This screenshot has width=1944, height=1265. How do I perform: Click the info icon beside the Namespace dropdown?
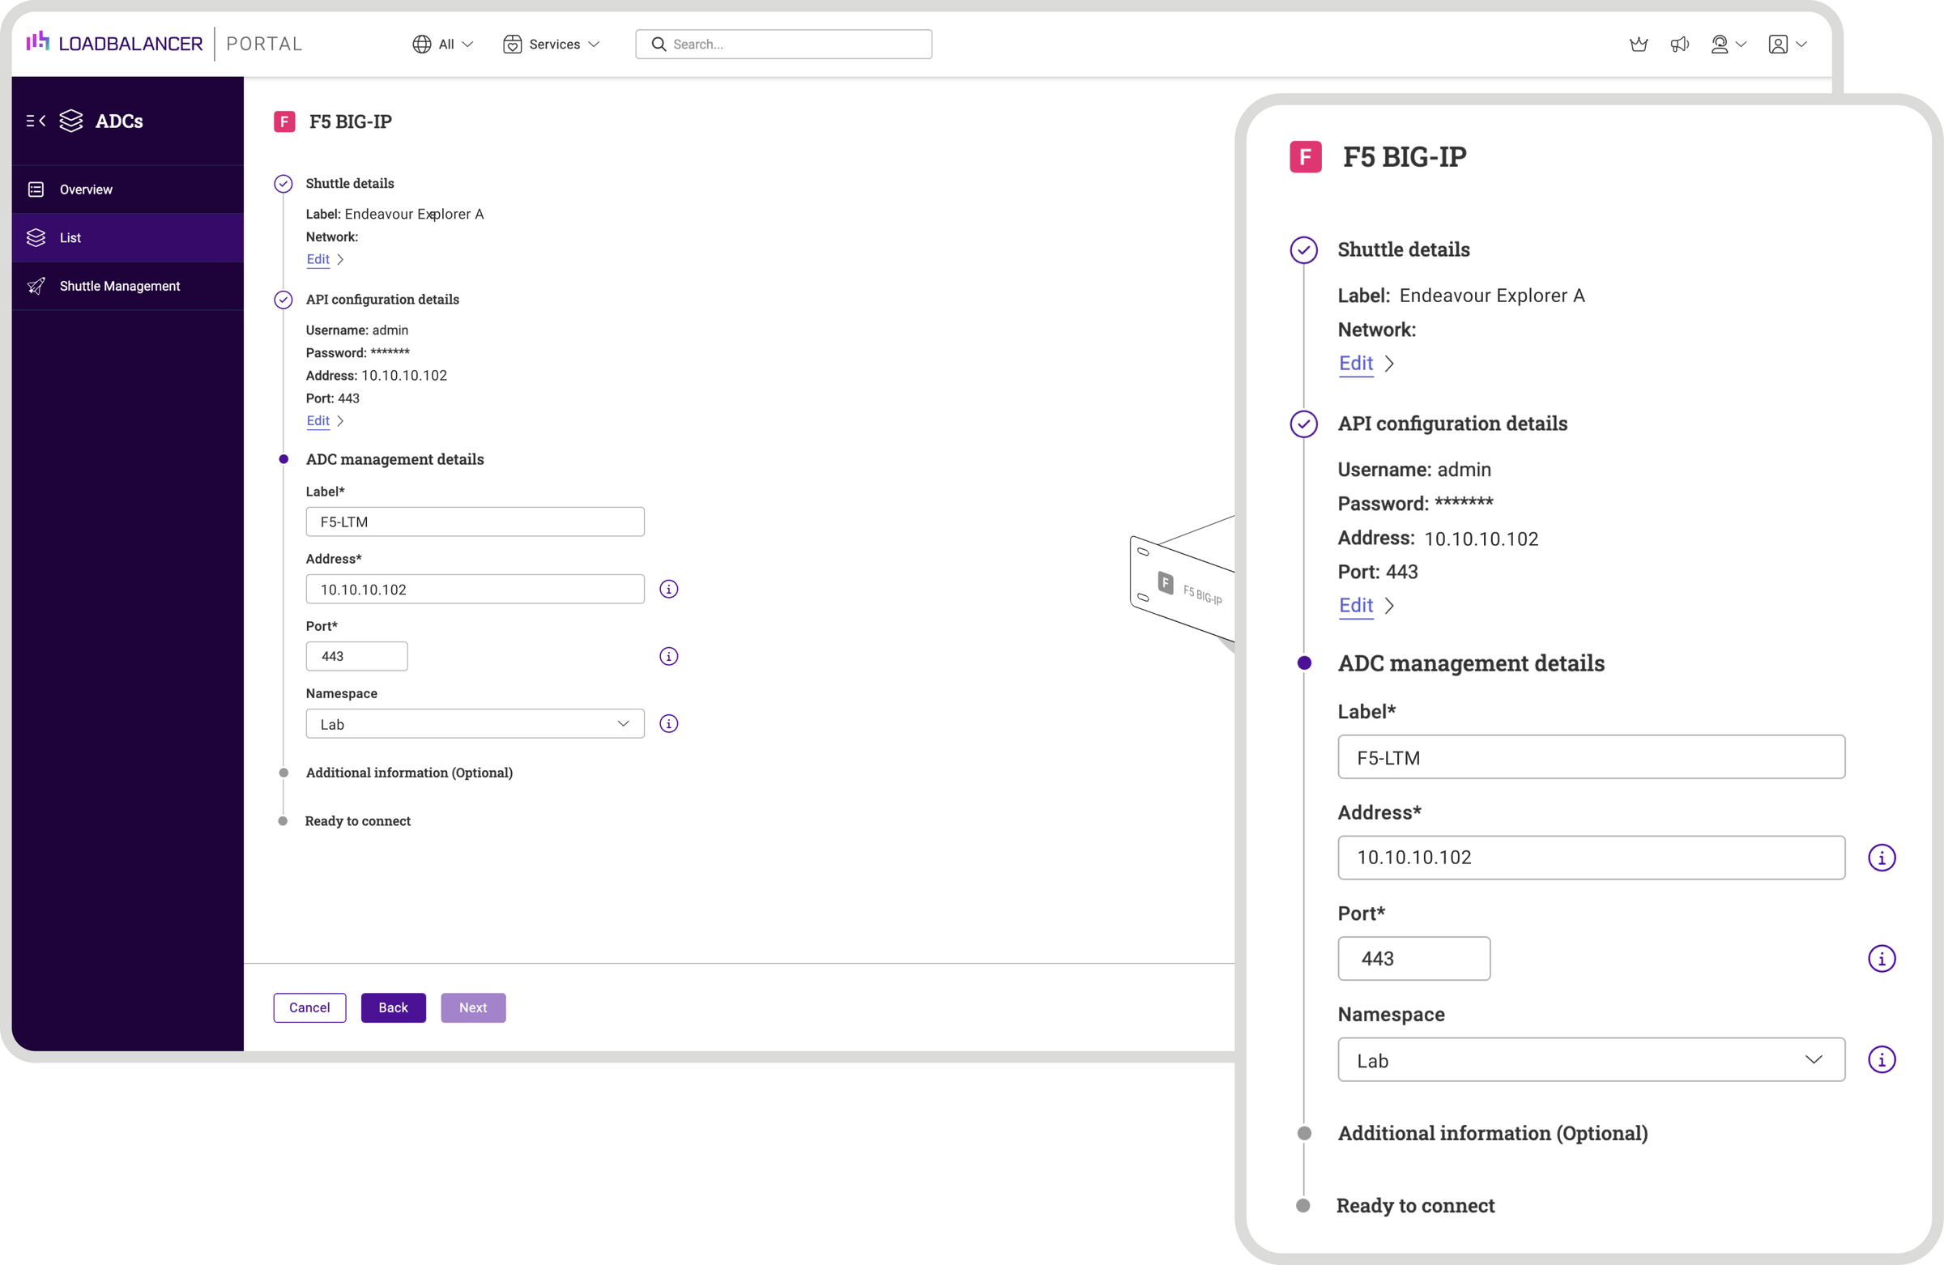pyautogui.click(x=668, y=723)
